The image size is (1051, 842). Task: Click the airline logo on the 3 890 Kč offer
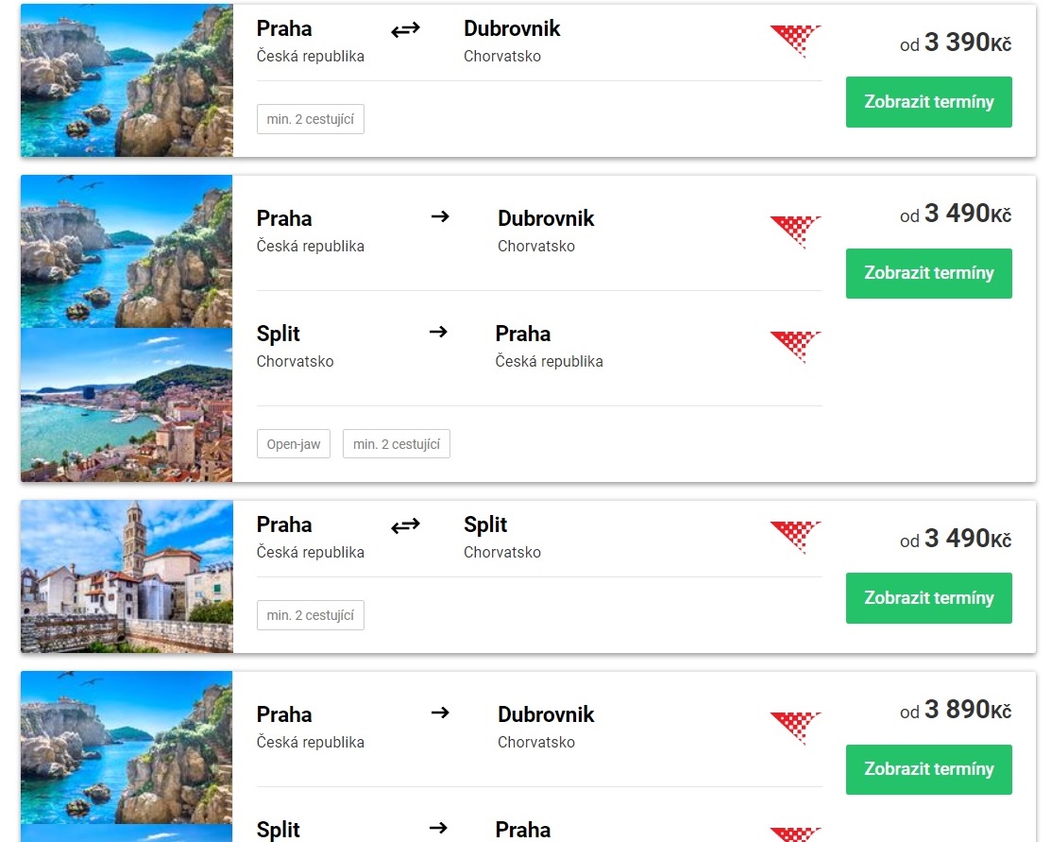pyautogui.click(x=795, y=728)
